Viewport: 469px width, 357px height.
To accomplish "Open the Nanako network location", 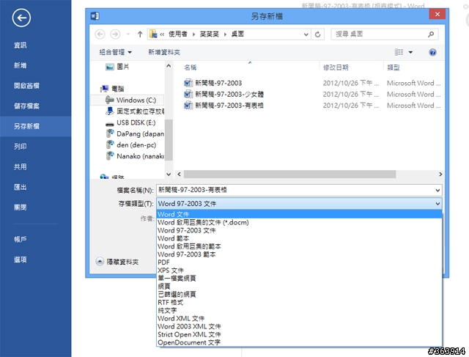I will pyautogui.click(x=135, y=156).
